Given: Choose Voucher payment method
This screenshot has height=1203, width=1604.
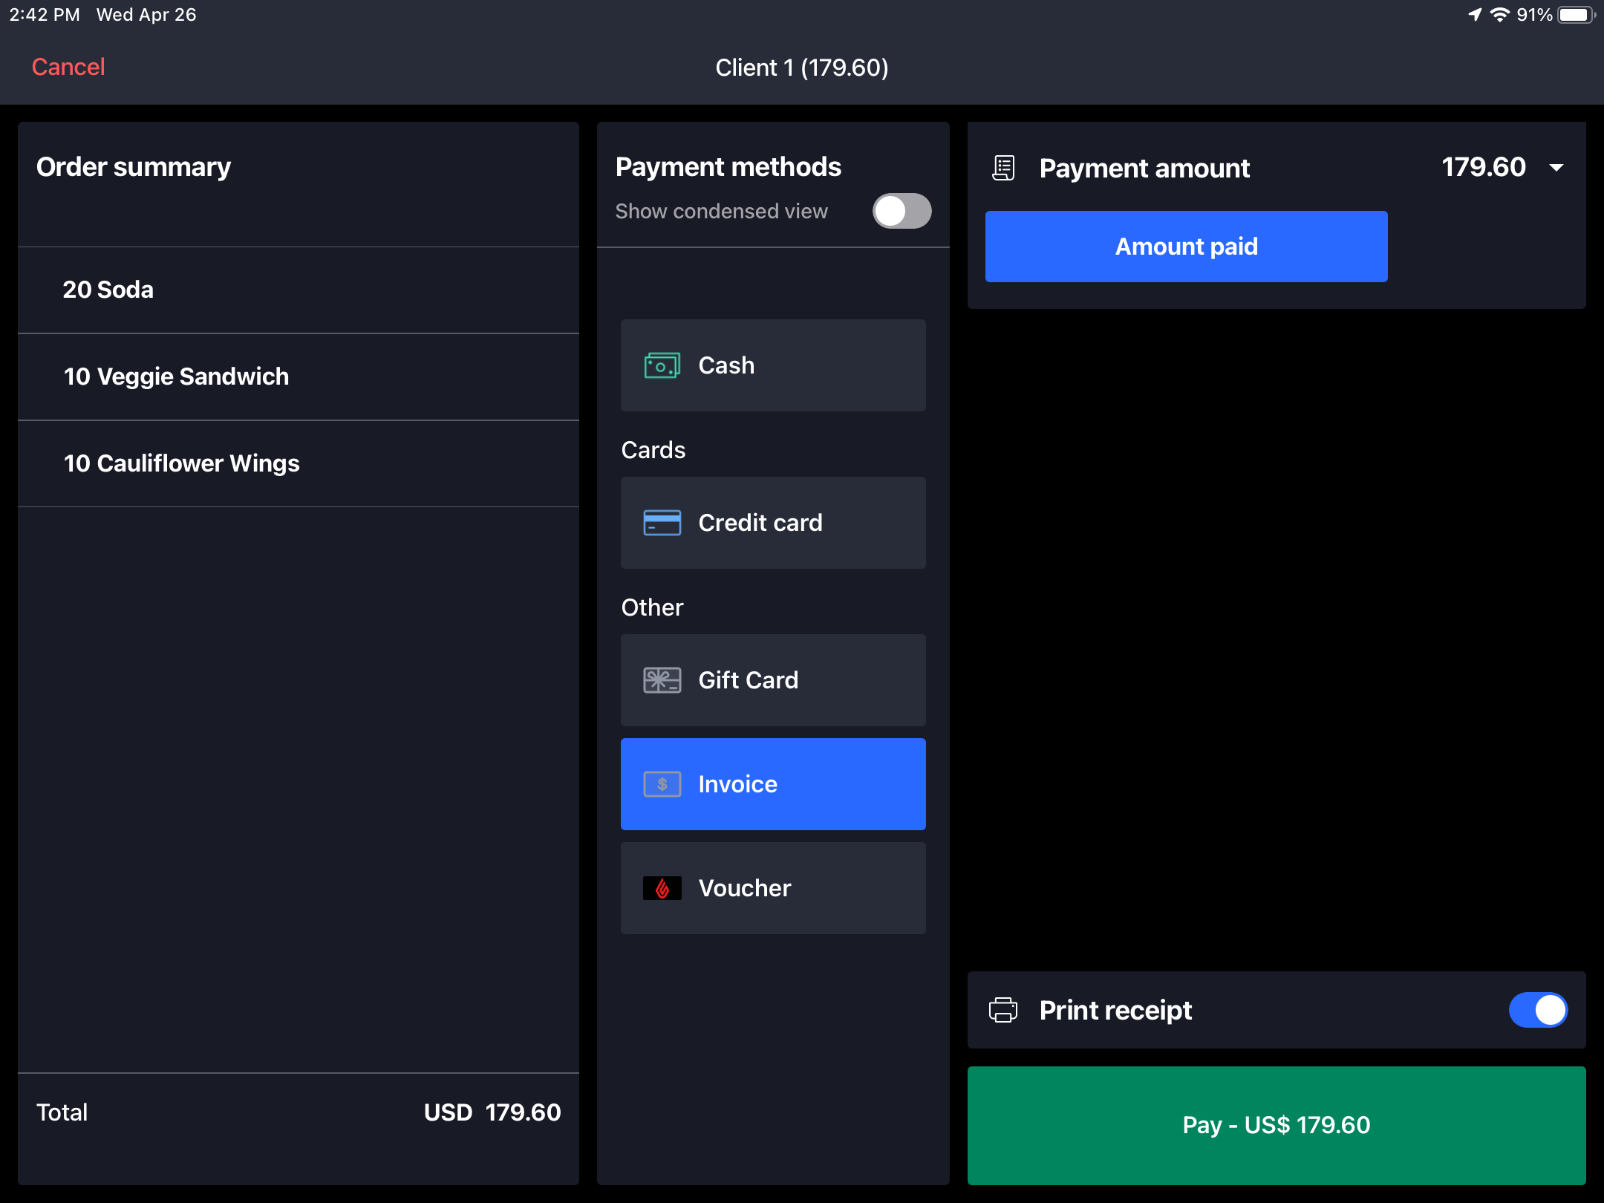Looking at the screenshot, I should pyautogui.click(x=773, y=888).
